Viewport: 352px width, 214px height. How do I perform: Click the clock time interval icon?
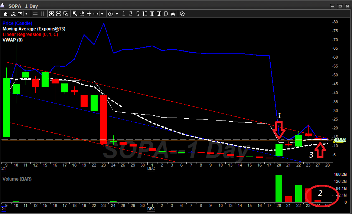tap(110, 14)
